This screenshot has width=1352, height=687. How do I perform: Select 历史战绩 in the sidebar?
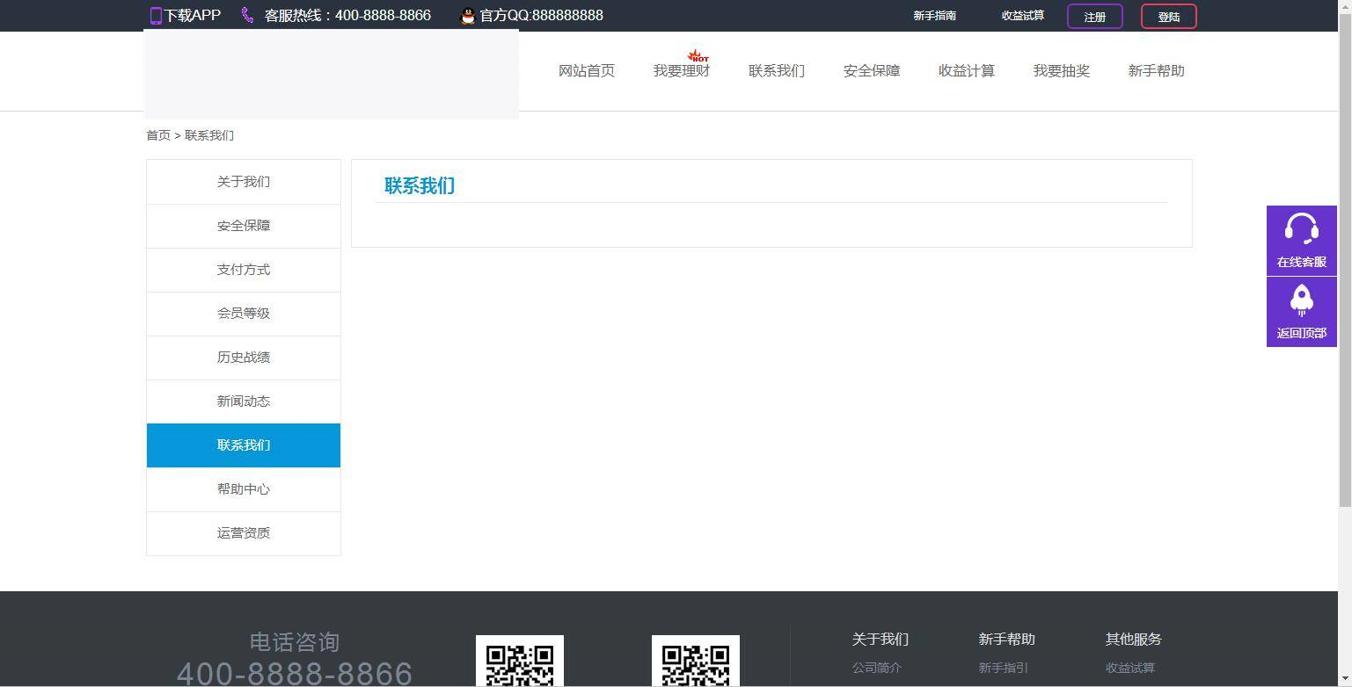click(x=243, y=358)
